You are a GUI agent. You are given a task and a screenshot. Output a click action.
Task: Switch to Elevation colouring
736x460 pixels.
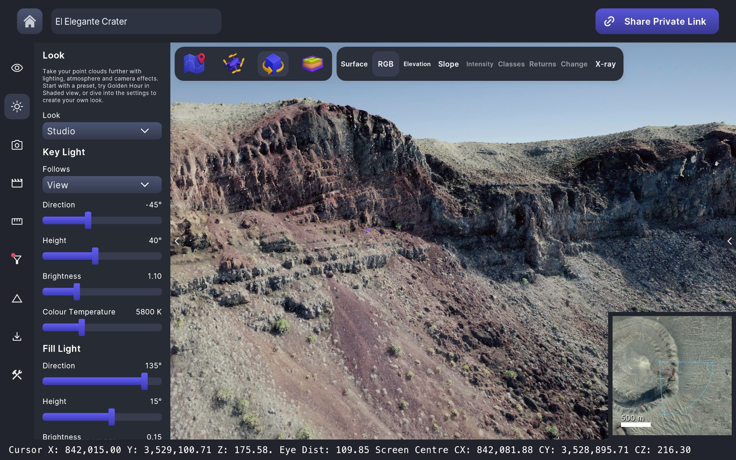tap(417, 64)
